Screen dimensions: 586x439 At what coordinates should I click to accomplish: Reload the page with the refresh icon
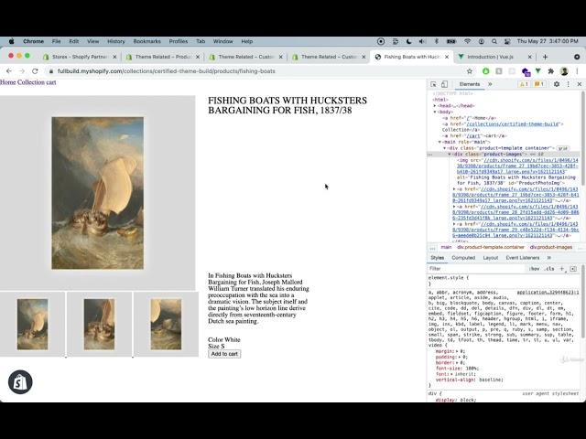click(35, 70)
